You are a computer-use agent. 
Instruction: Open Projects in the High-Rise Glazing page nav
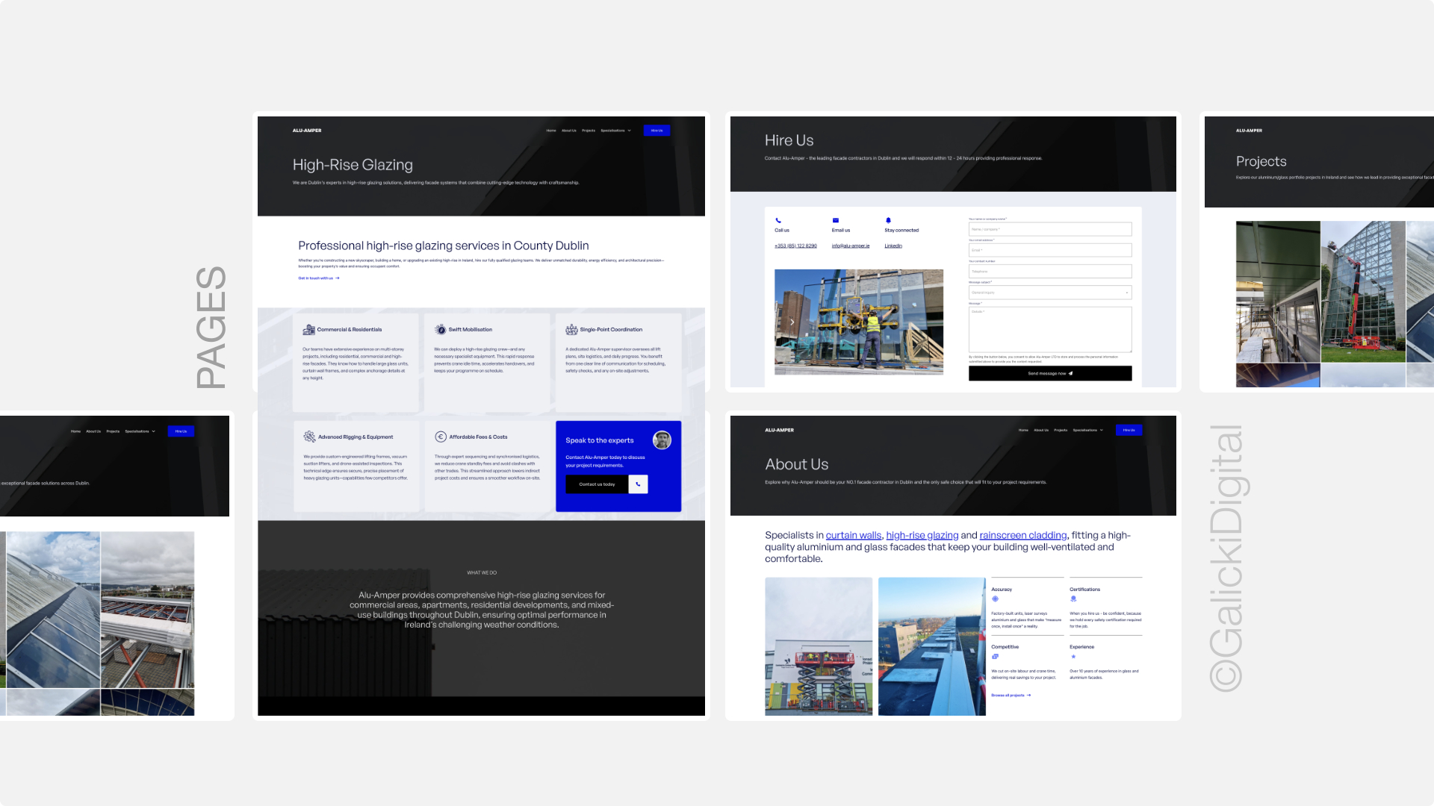tap(589, 130)
